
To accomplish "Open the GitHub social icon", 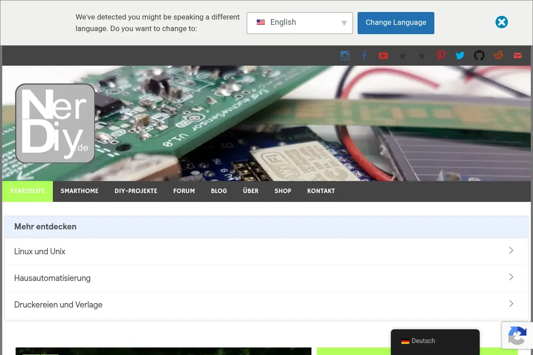I will [x=479, y=55].
